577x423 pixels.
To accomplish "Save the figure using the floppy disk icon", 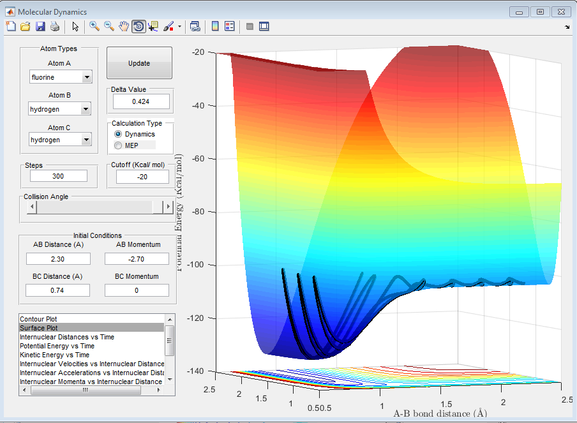I will coord(40,26).
